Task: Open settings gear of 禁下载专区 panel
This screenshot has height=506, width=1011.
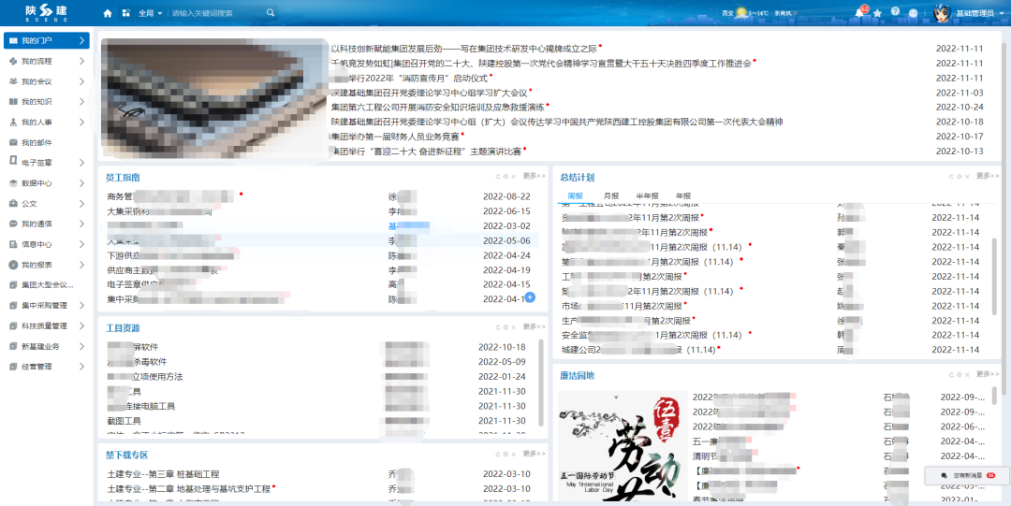Action: point(506,454)
